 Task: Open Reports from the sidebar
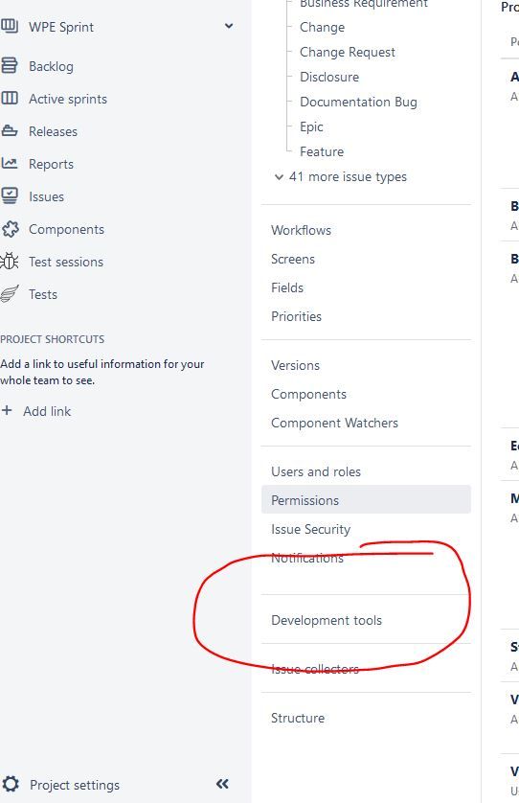point(51,165)
